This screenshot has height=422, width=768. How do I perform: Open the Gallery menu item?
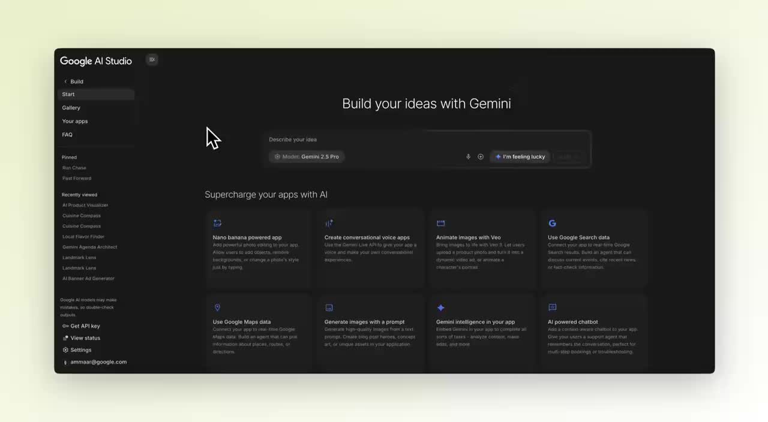[x=71, y=108]
